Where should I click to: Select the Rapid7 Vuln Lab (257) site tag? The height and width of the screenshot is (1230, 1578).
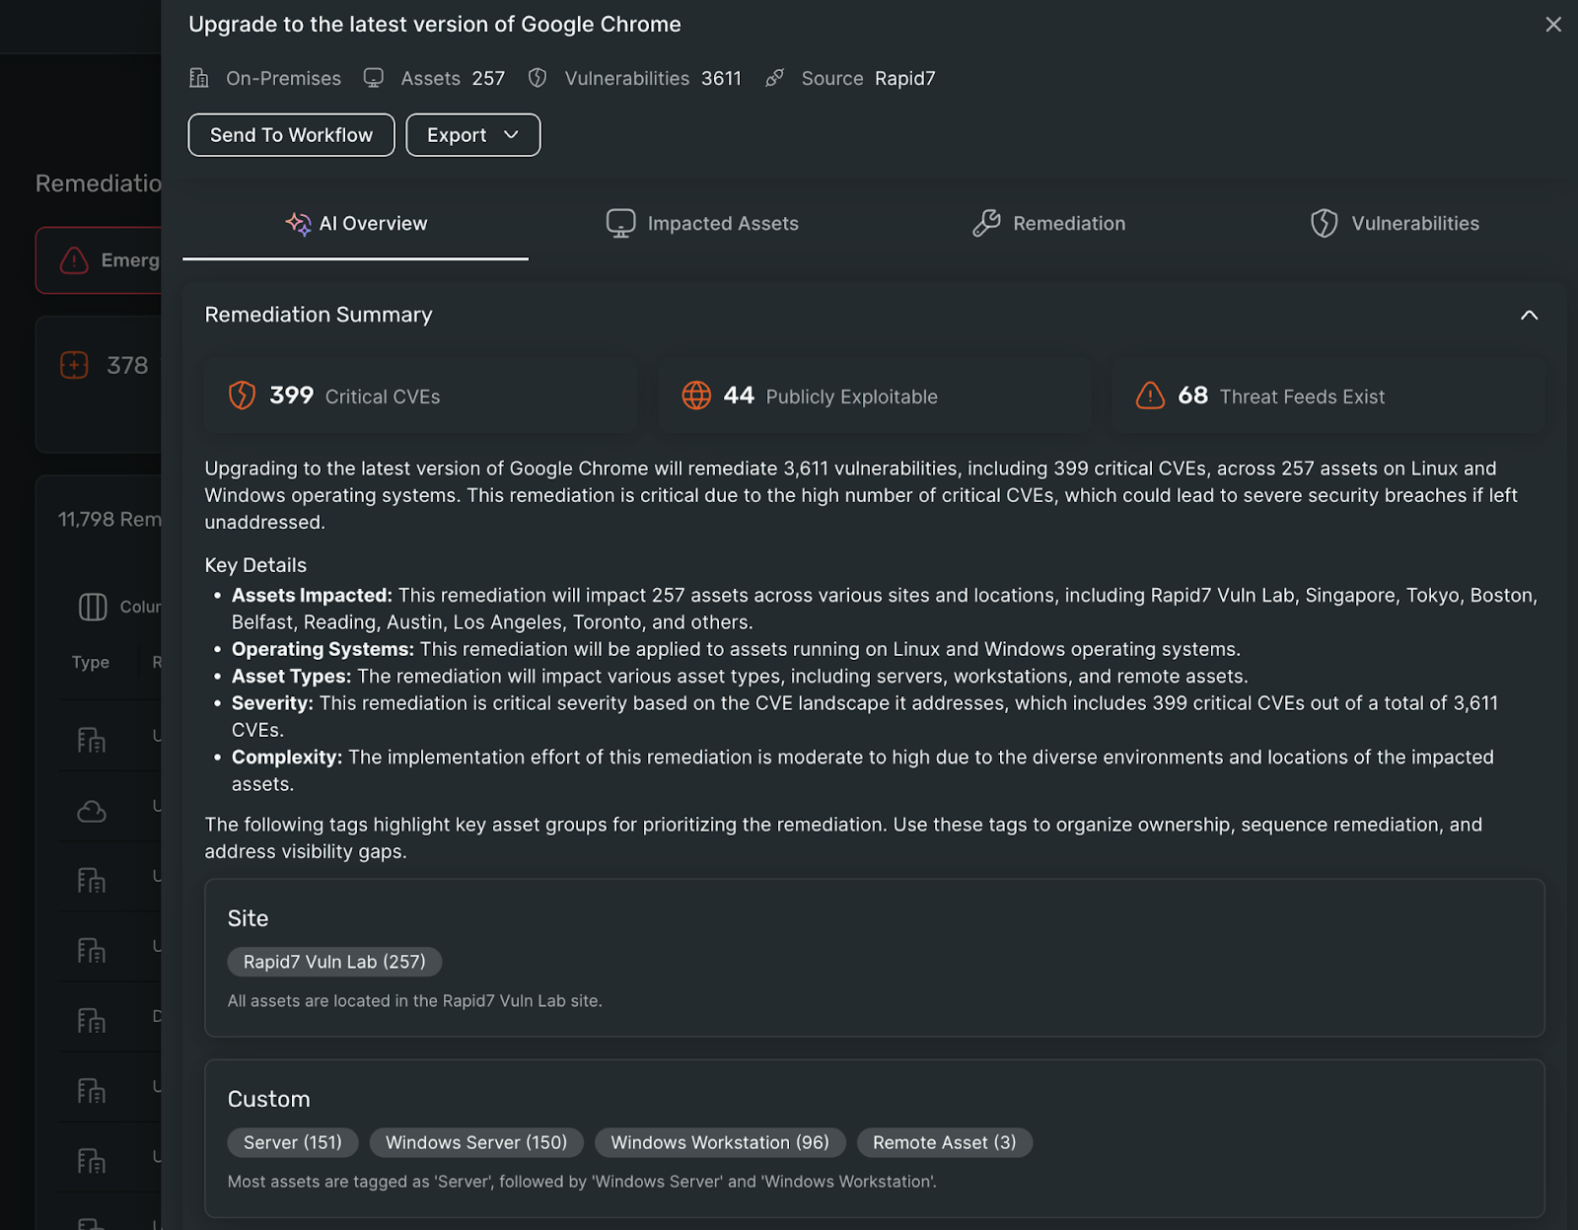click(333, 961)
